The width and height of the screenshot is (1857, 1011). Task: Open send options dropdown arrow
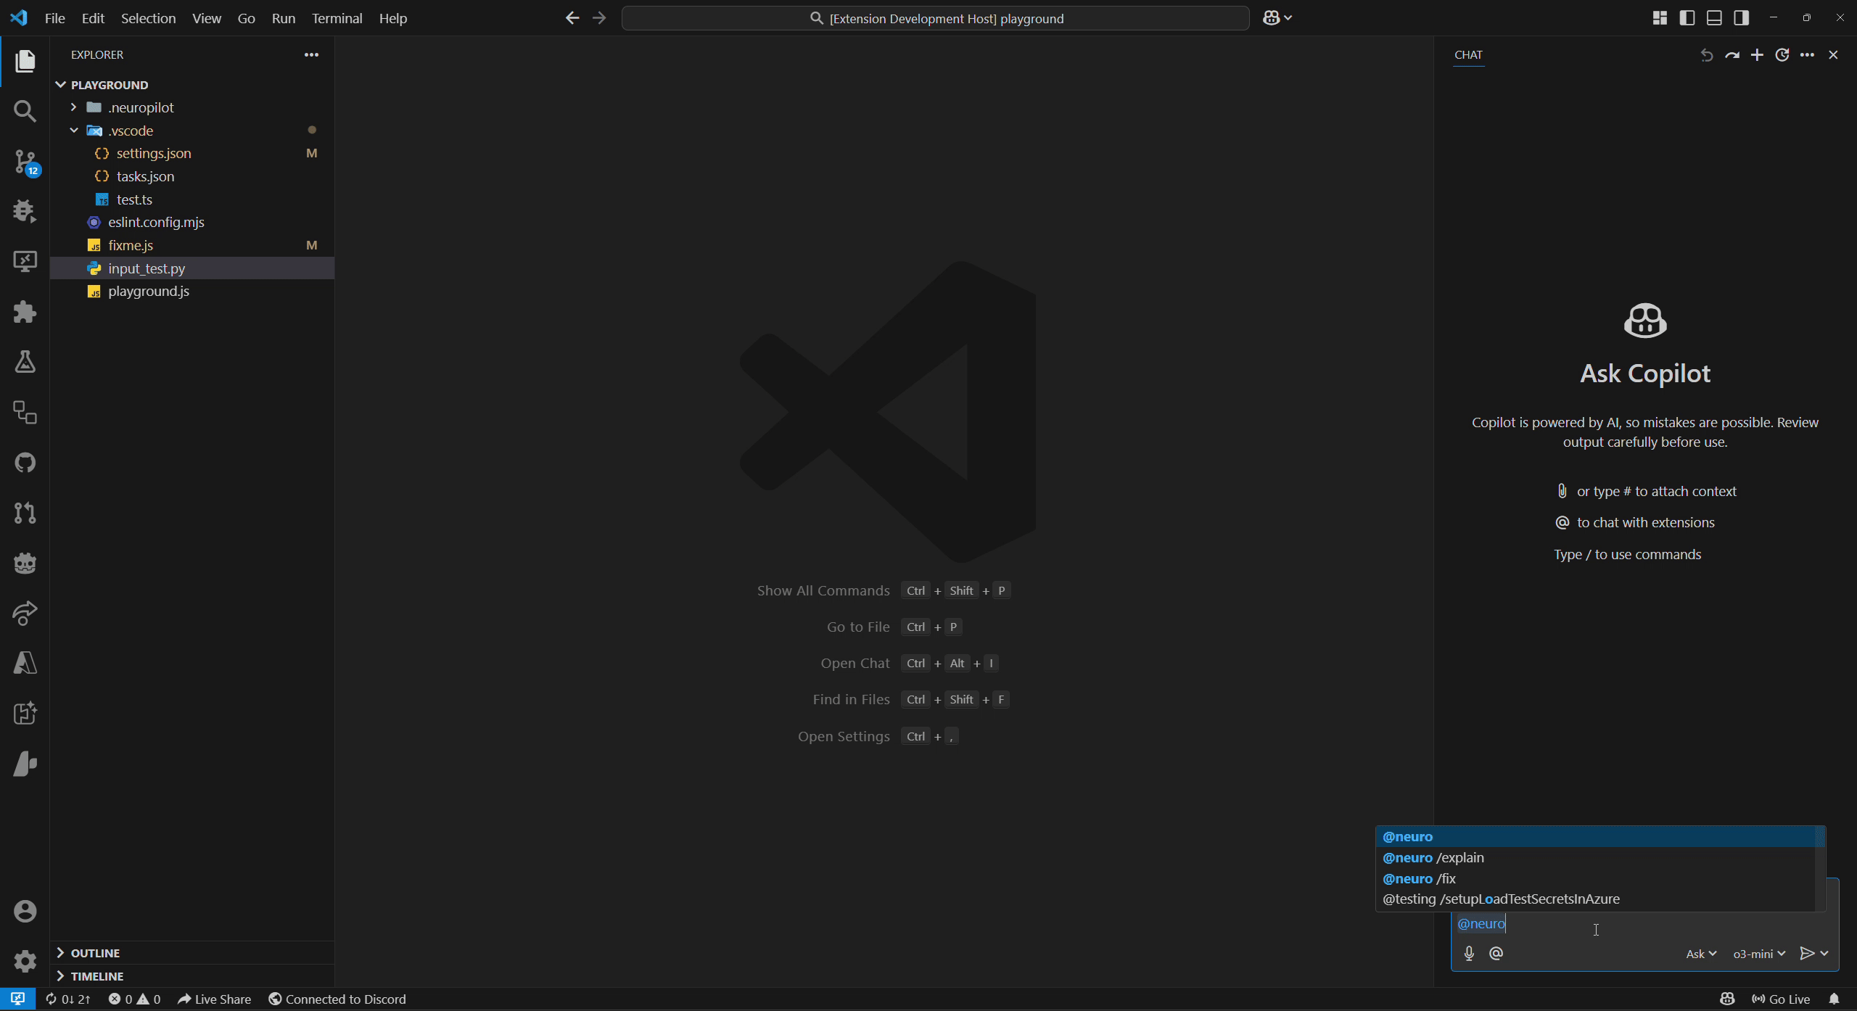click(x=1824, y=954)
